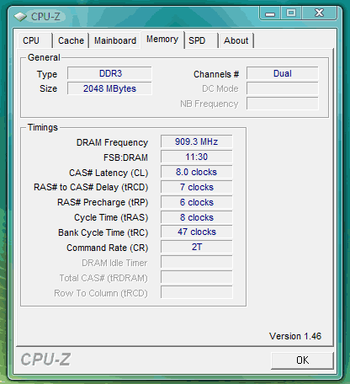Click the Version 1.46 text
Screen dimensions: 350x384
click(x=295, y=336)
